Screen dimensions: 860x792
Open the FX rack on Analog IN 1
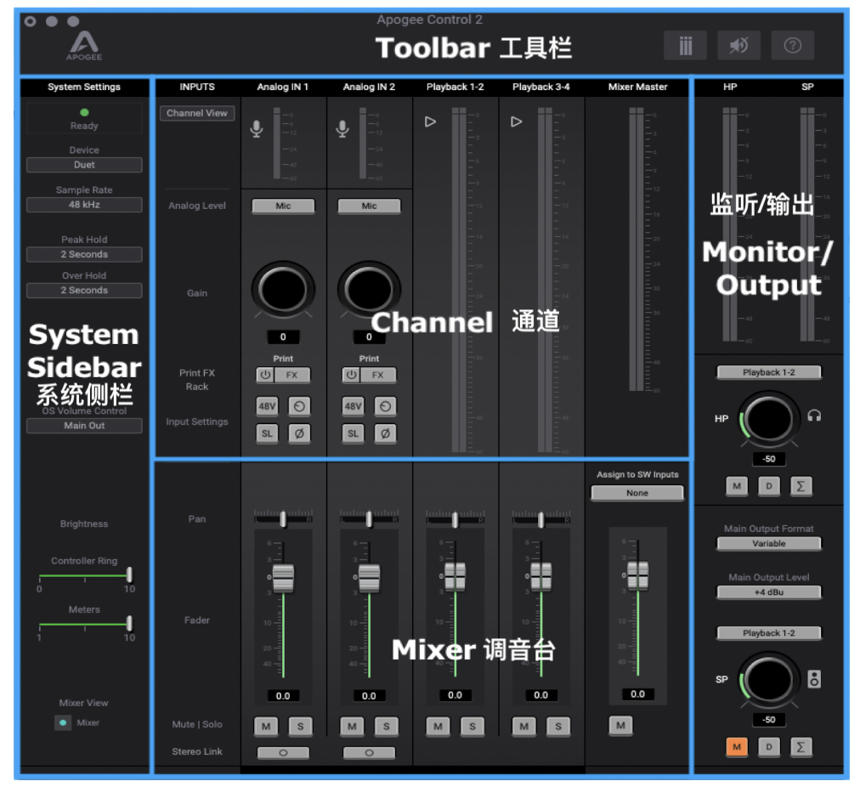coord(293,375)
